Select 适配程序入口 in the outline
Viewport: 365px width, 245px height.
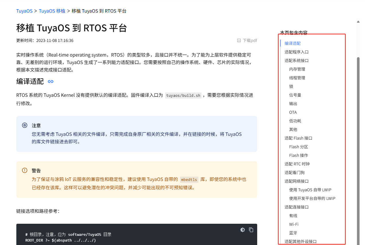(x=296, y=52)
